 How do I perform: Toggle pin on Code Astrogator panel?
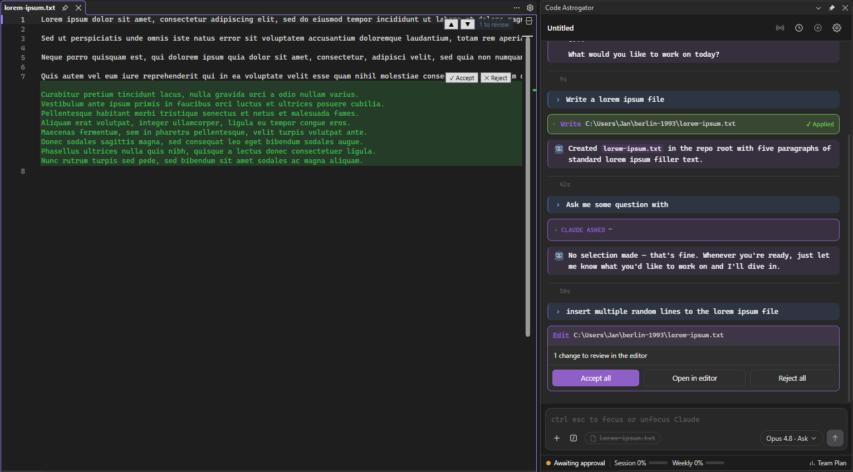tap(832, 8)
